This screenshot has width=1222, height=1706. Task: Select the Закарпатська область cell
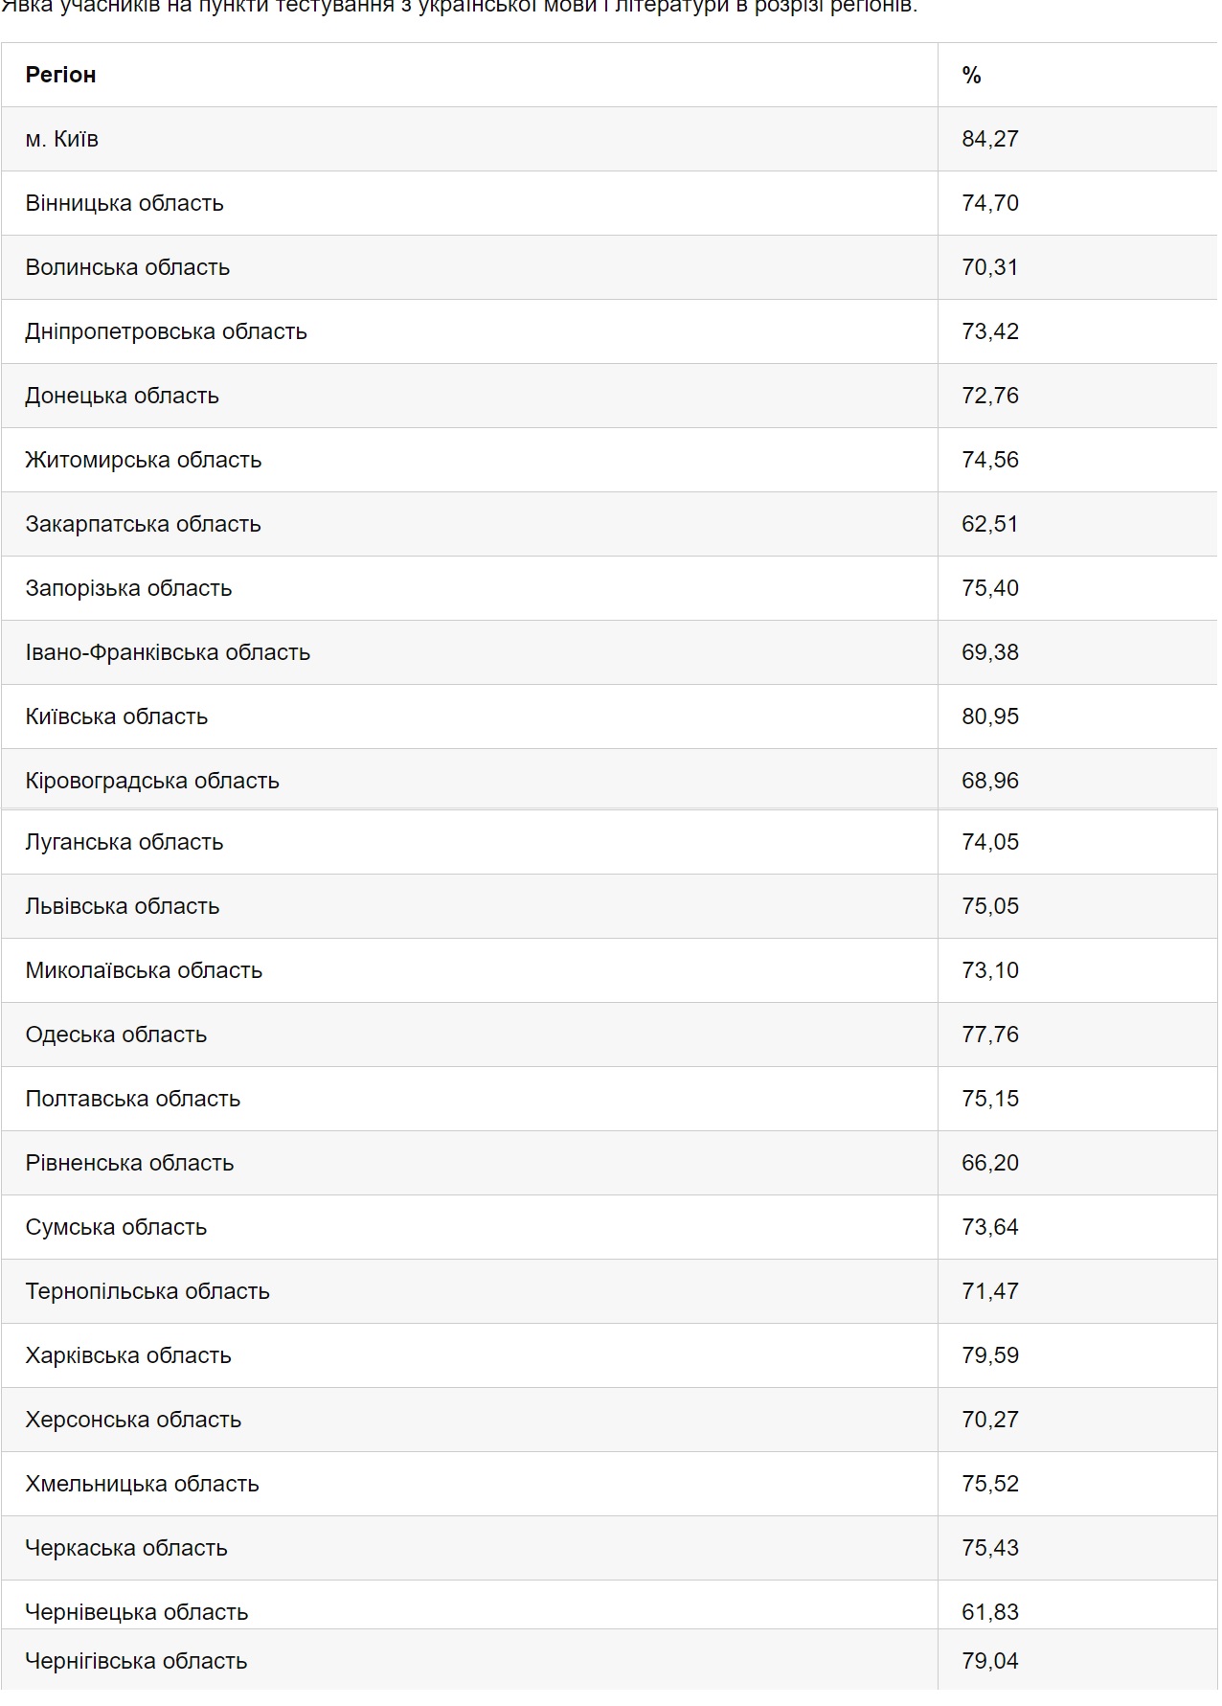[x=143, y=524]
